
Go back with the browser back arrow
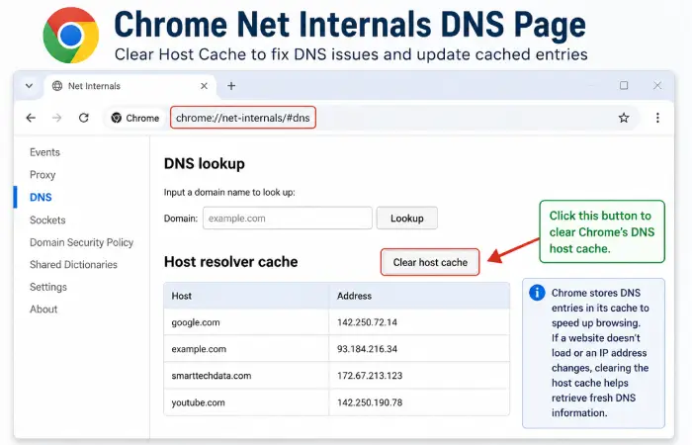tap(31, 118)
